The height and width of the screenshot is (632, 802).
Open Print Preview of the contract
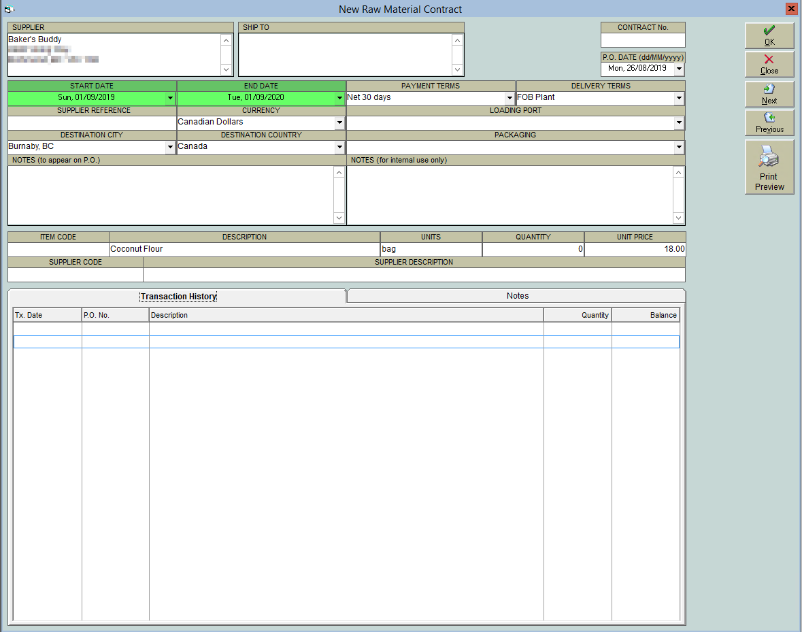769,167
